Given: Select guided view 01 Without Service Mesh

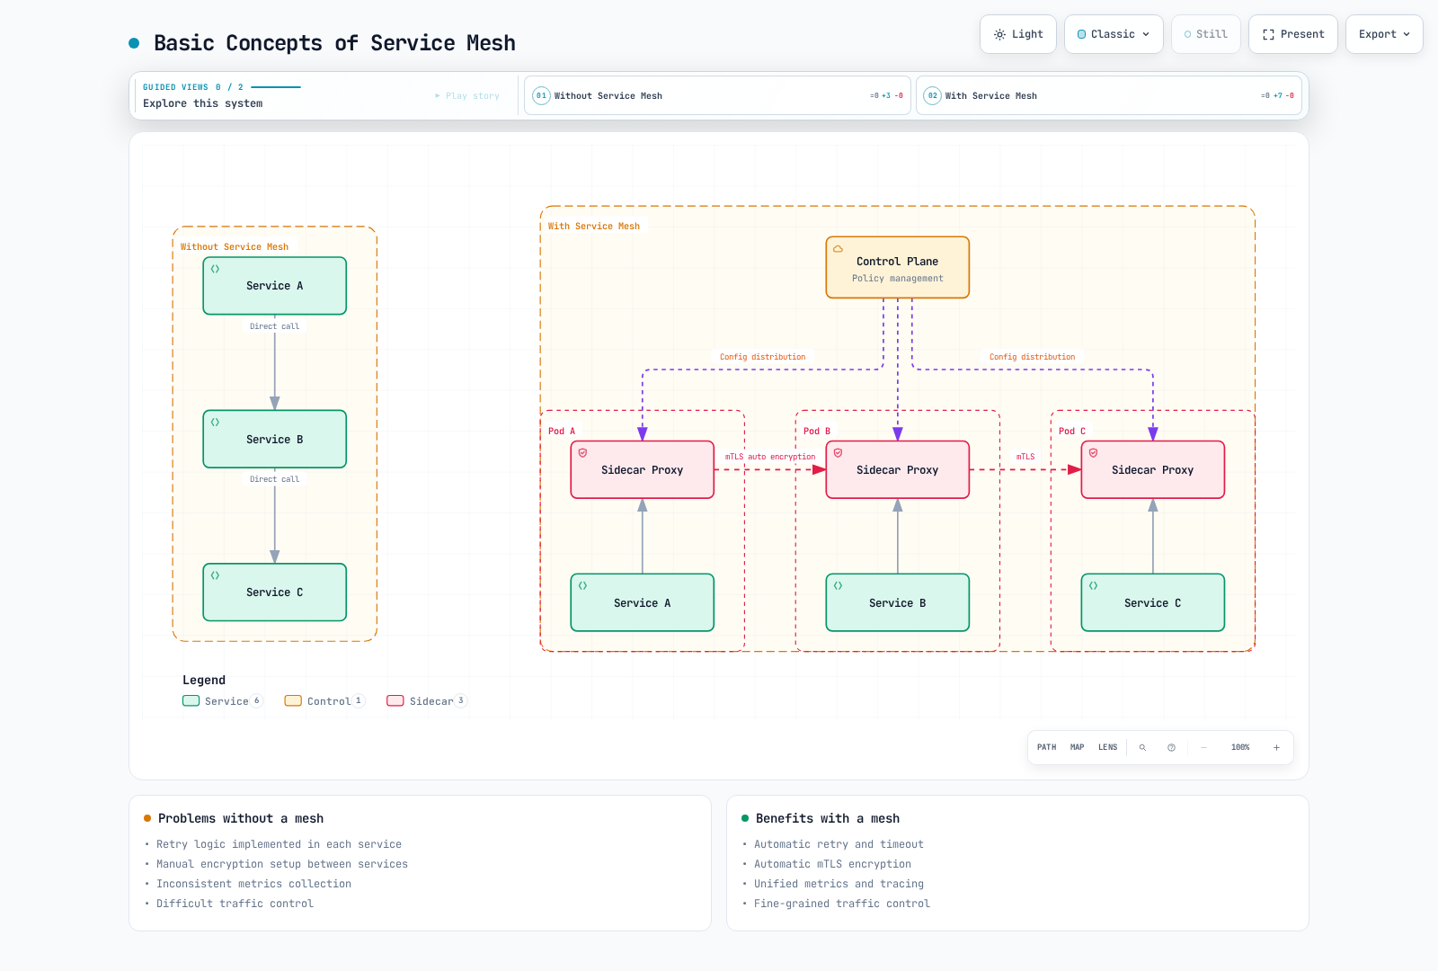Looking at the screenshot, I should tap(717, 95).
